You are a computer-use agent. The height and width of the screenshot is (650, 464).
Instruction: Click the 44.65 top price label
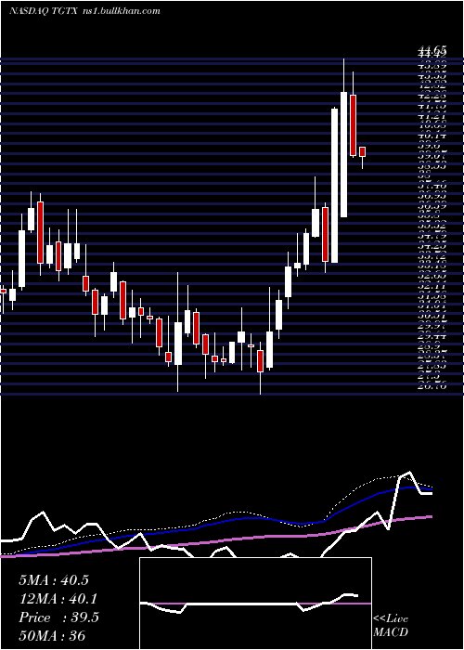point(432,51)
